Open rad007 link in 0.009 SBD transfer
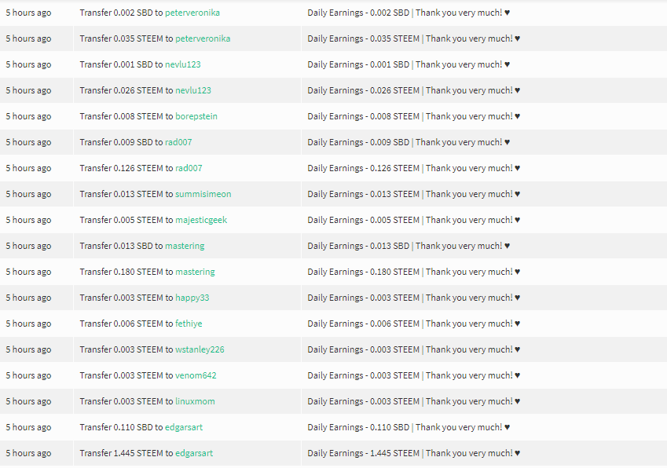 [178, 142]
